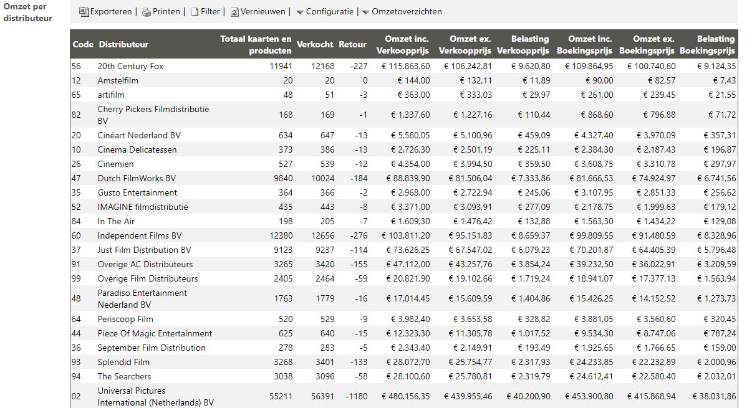Select the Printen toolbar text
The width and height of the screenshot is (752, 408).
click(166, 12)
